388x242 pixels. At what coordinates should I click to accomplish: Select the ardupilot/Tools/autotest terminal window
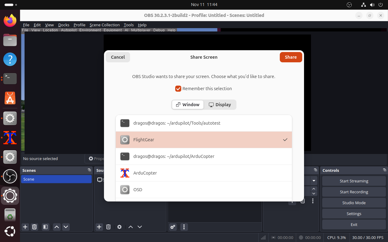pos(204,123)
